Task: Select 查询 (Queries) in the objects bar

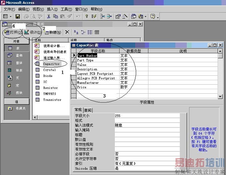Action: (16, 55)
